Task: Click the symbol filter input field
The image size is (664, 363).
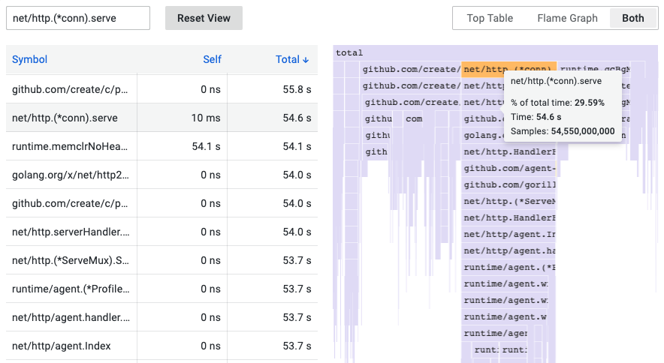Action: coord(78,18)
